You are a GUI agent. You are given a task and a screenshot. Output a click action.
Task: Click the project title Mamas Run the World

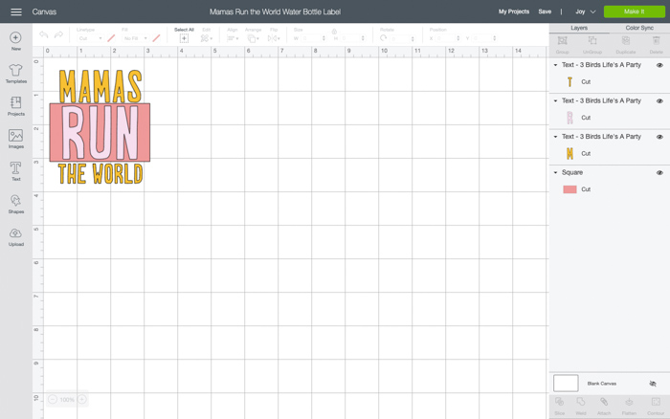pos(275,12)
